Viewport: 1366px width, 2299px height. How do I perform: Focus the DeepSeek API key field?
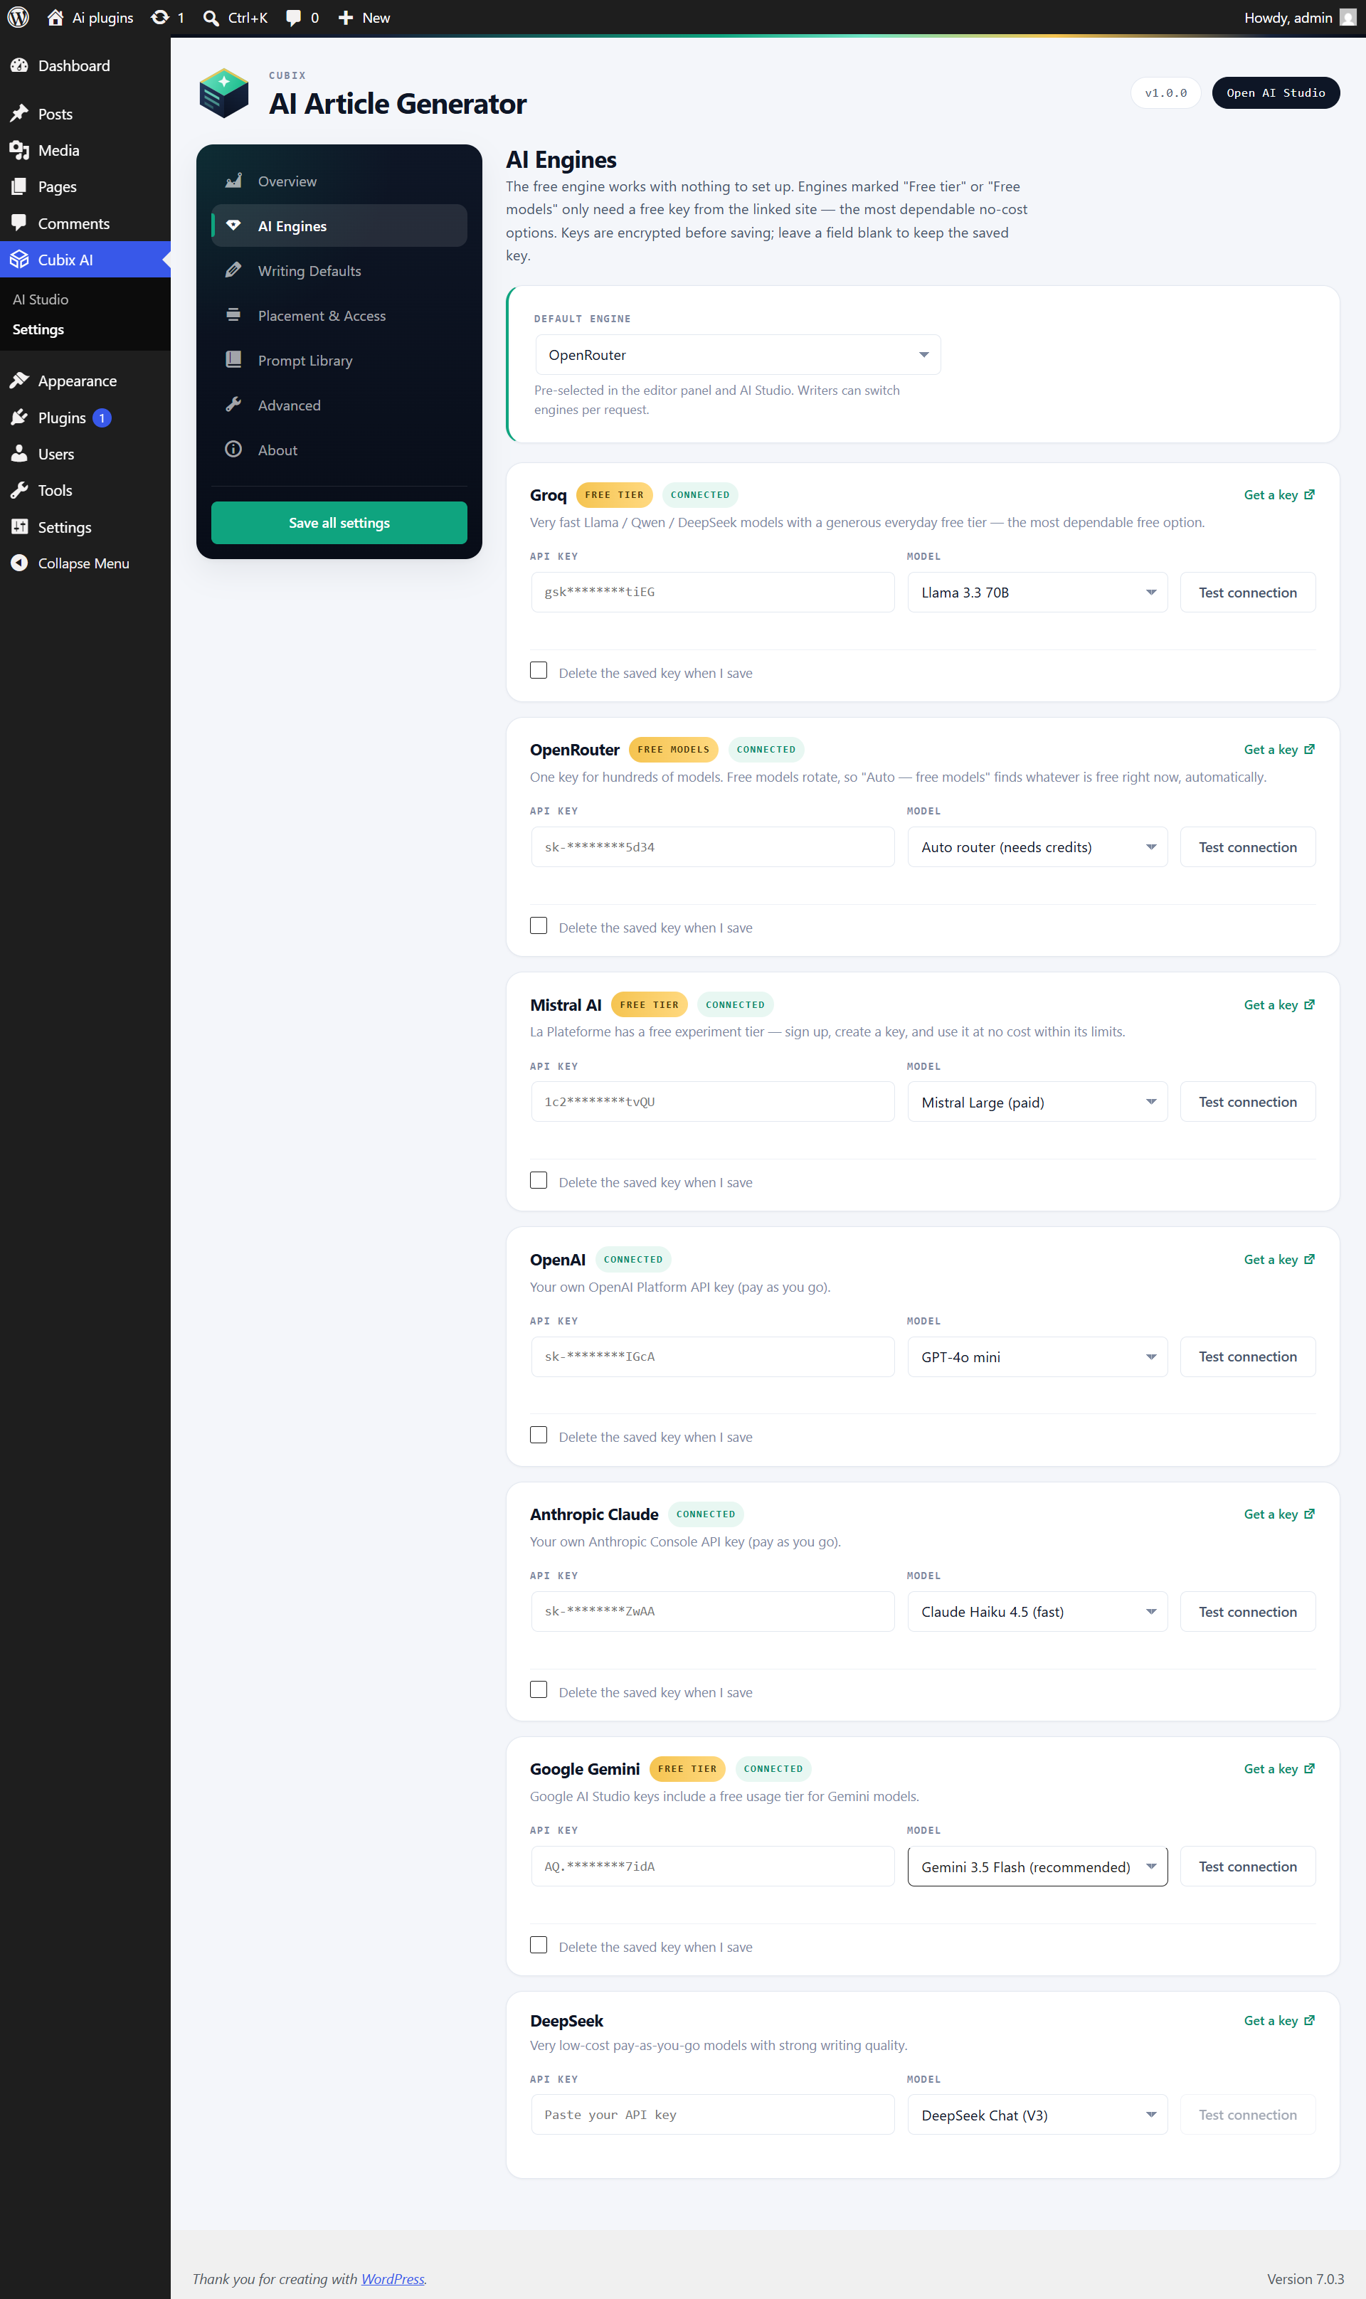click(x=712, y=2114)
